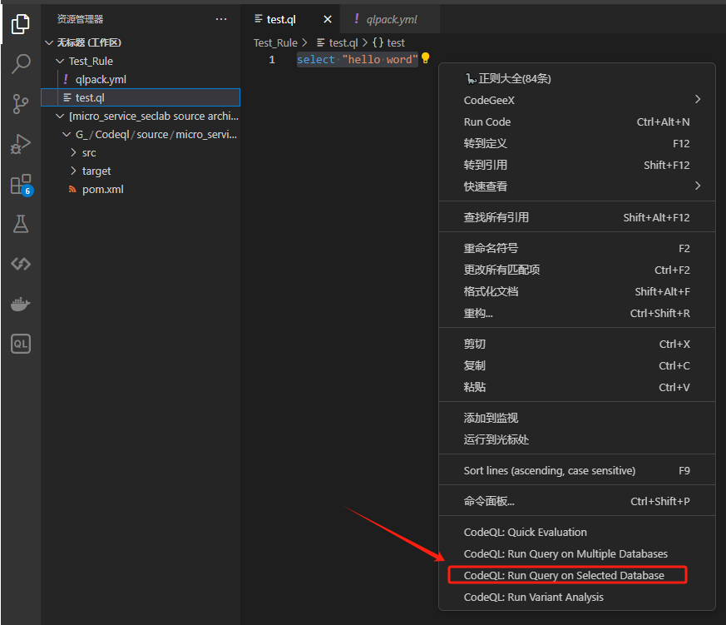
Task: Open the CodeQL QL icon view
Action: click(20, 344)
